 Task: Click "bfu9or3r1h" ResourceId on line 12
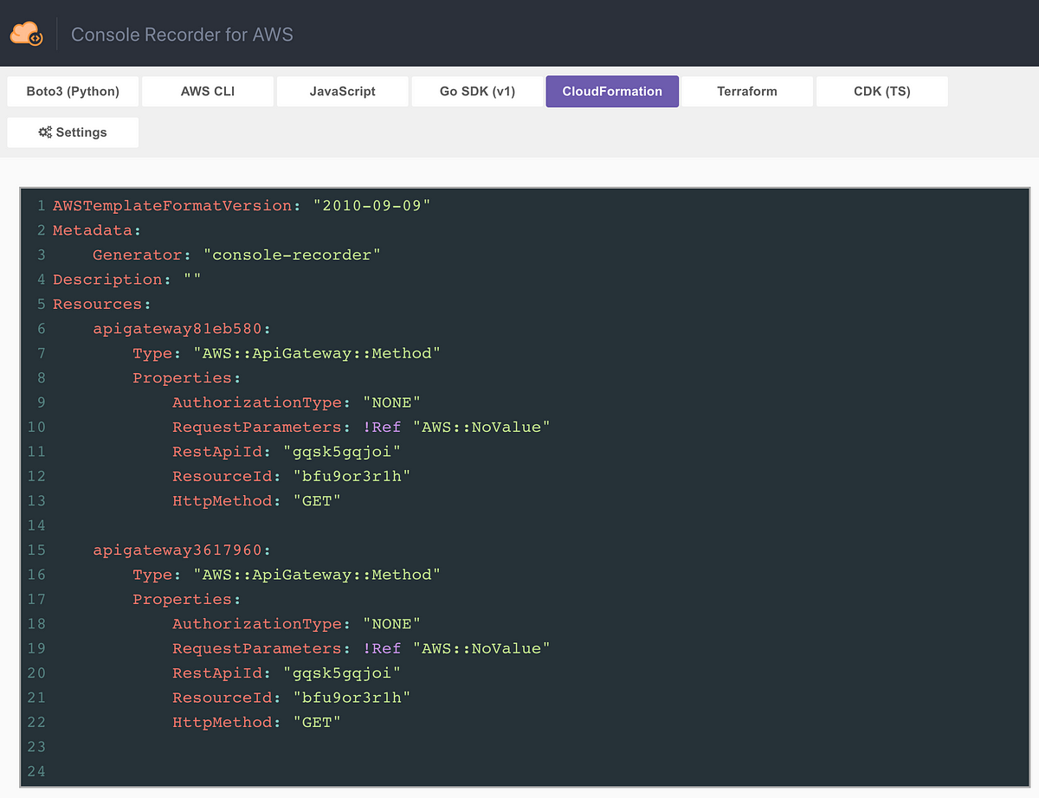point(352,476)
